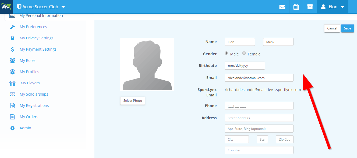This screenshot has width=357, height=158.
Task: Expand the Elon user menu arrow
Action: [x=342, y=7]
